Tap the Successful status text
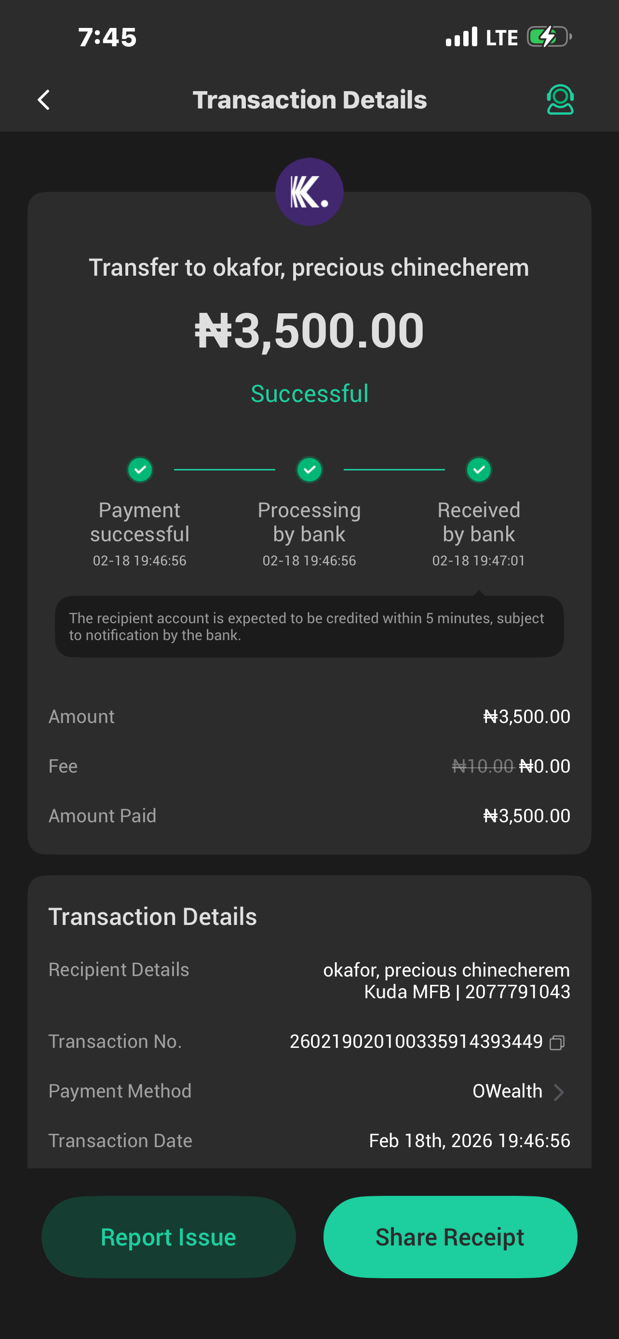The width and height of the screenshot is (619, 1339). coord(309,393)
